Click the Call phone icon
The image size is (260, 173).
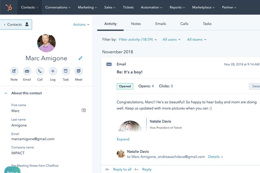[x=40, y=71]
